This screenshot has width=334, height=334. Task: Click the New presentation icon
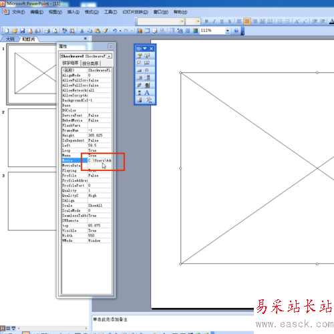[7, 31]
